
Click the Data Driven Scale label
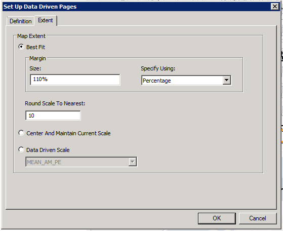48,150
